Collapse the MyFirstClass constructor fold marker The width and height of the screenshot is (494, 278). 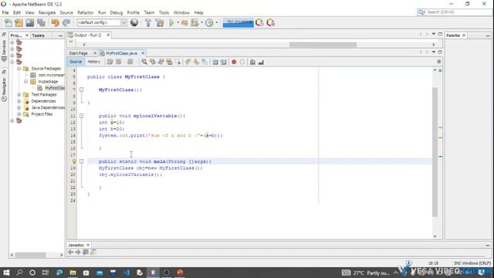coord(81,90)
